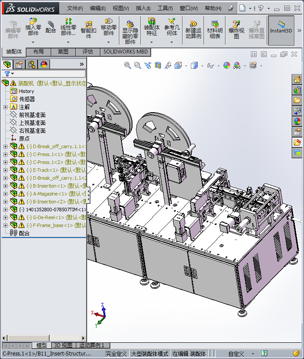Expand A-Magazine<1> component node
304x359 pixels.
pyautogui.click(x=5, y=194)
